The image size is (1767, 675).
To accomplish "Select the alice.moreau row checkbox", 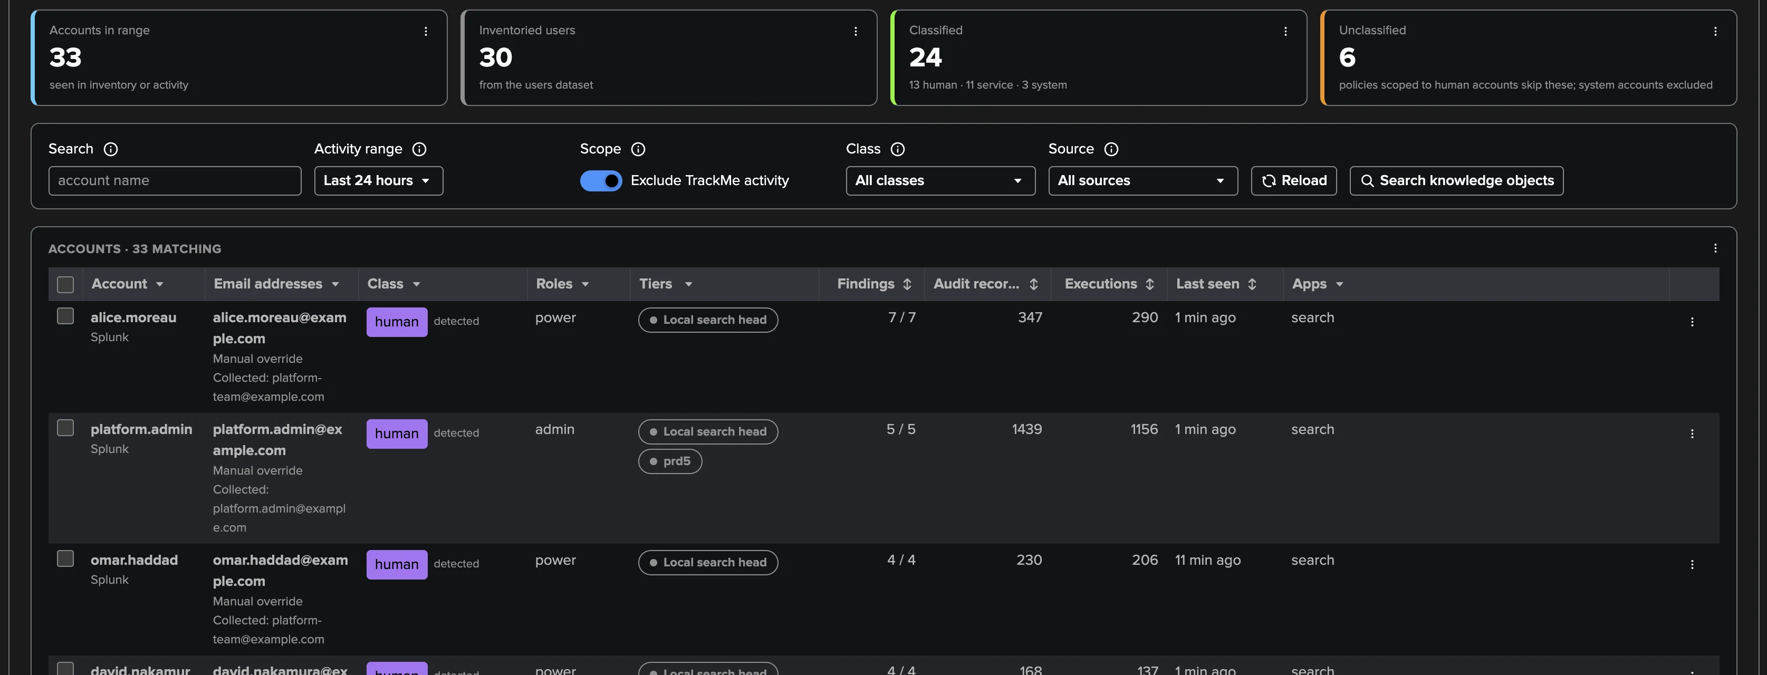I will click(65, 316).
